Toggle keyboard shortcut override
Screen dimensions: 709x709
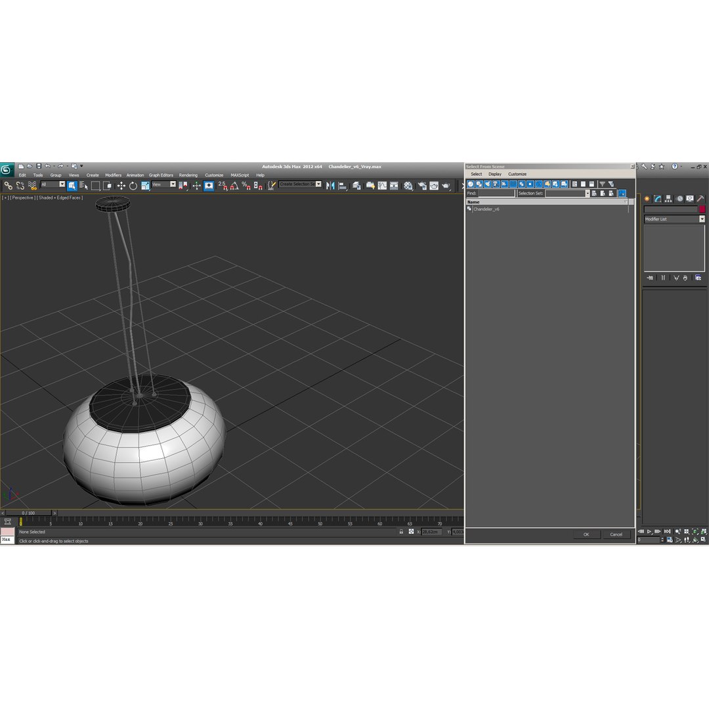pos(209,185)
